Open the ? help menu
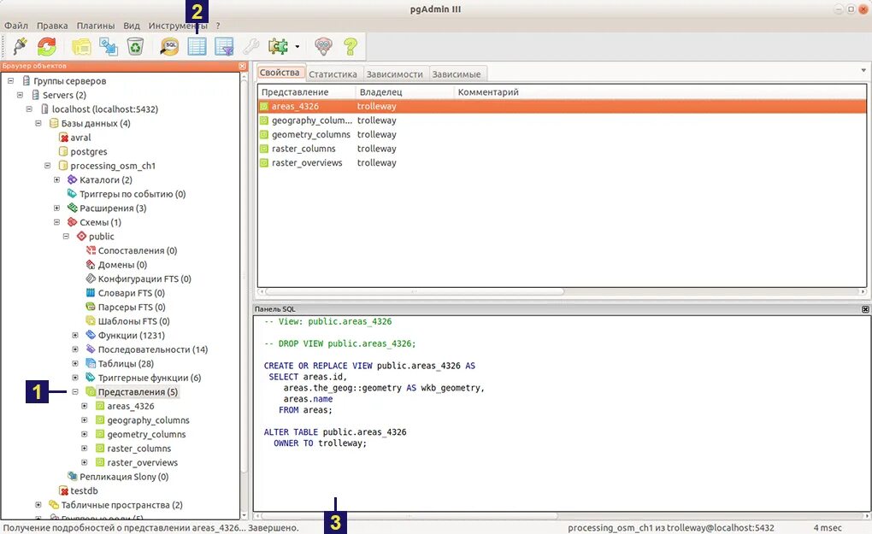The height and width of the screenshot is (534, 872). click(x=218, y=26)
